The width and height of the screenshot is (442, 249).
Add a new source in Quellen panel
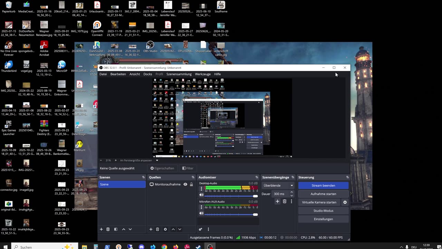point(151,229)
